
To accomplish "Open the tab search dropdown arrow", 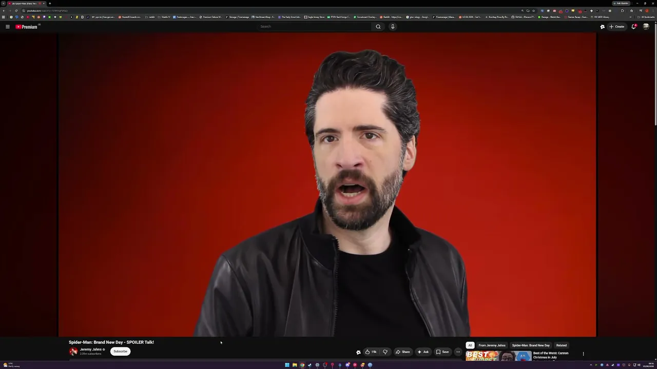I will click(3, 4).
